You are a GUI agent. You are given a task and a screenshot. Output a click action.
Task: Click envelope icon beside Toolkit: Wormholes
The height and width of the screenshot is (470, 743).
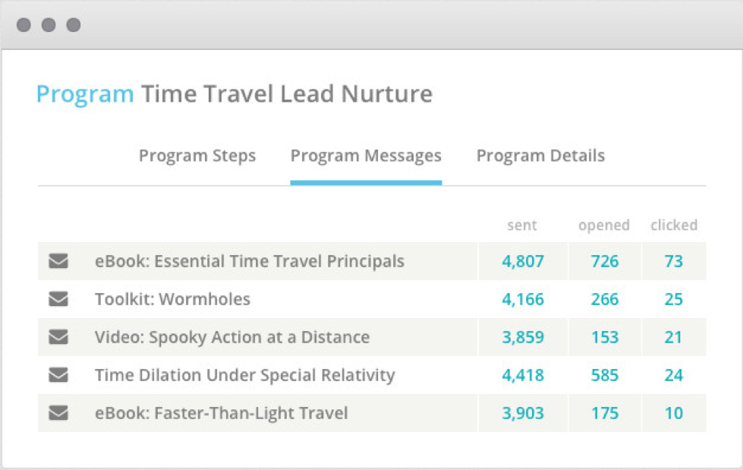point(58,299)
